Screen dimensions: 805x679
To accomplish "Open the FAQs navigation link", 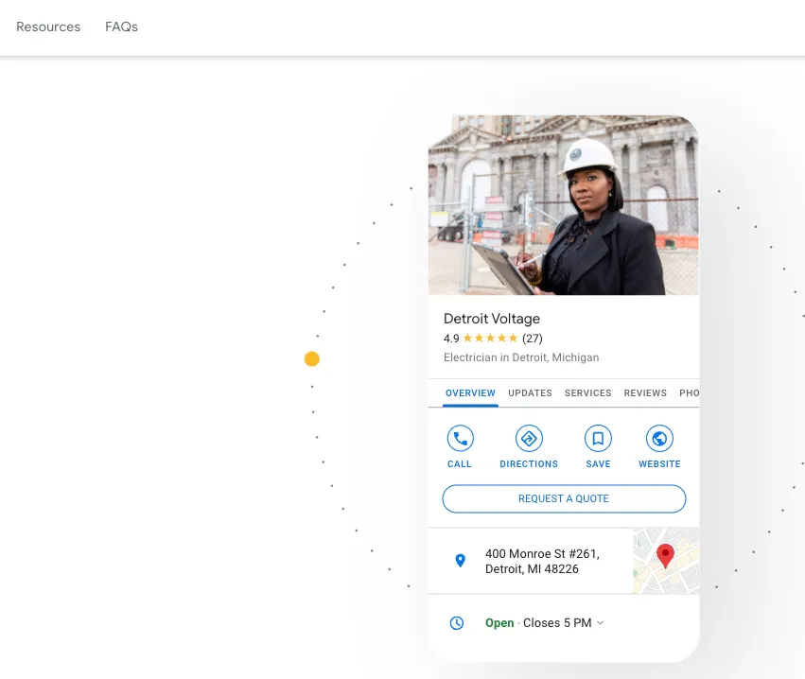I will (x=122, y=26).
